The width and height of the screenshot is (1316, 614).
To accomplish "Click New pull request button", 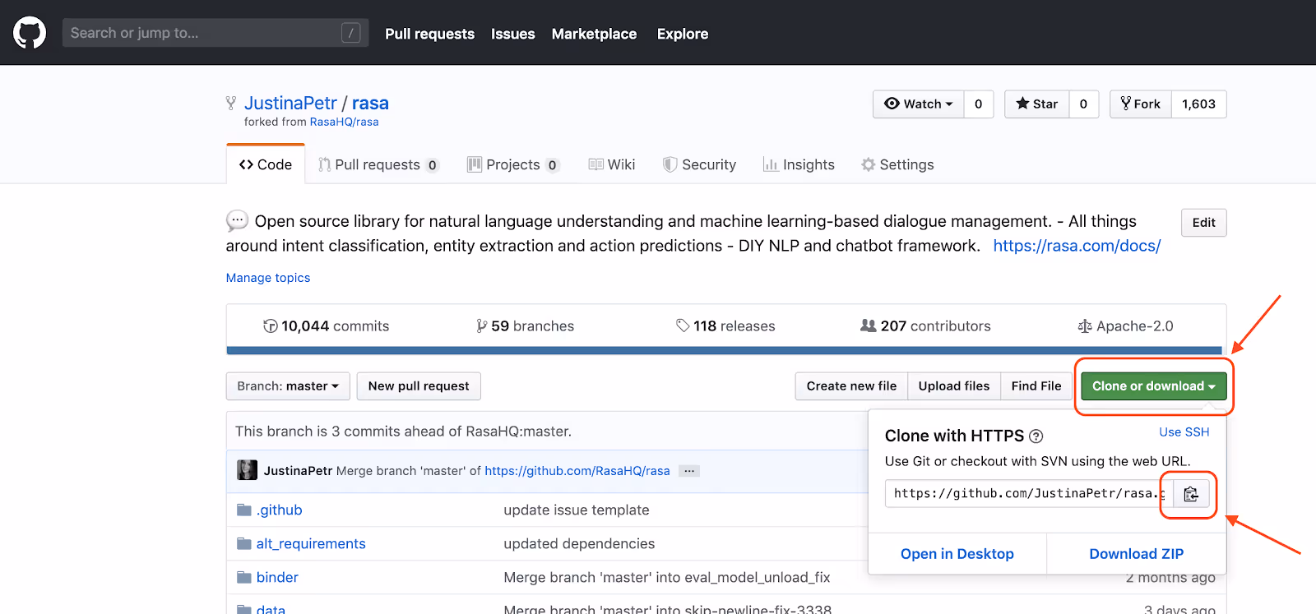I will [419, 386].
